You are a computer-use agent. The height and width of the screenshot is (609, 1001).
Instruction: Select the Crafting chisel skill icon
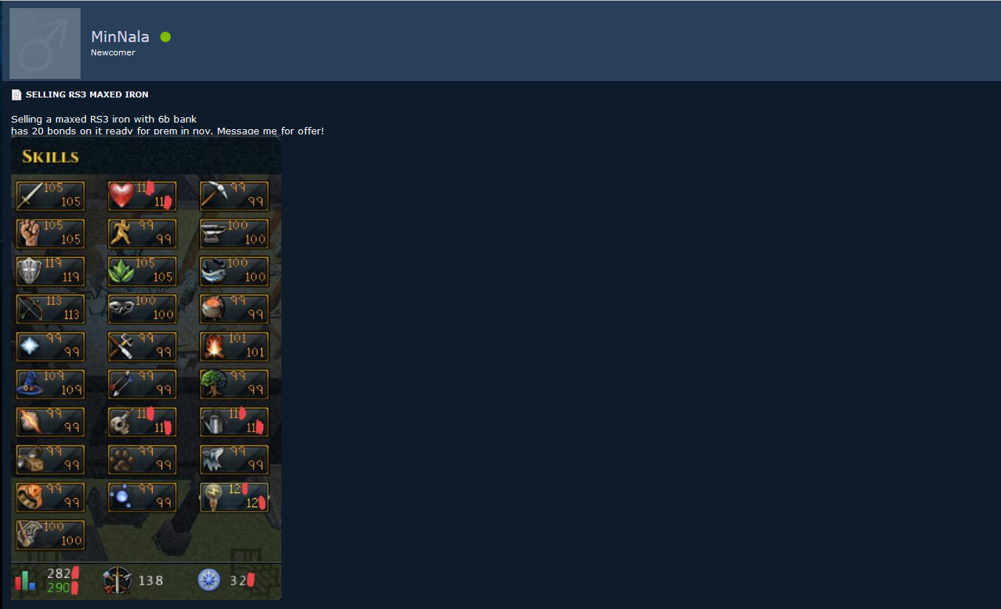click(x=122, y=346)
